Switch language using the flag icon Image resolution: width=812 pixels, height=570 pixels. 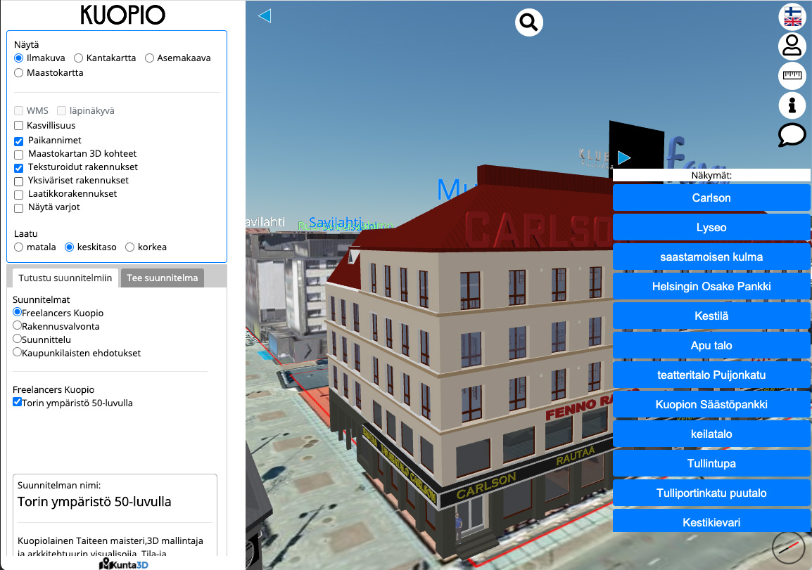tap(792, 16)
